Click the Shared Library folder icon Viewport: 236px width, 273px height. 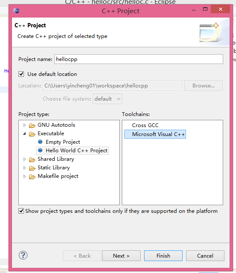point(32,159)
